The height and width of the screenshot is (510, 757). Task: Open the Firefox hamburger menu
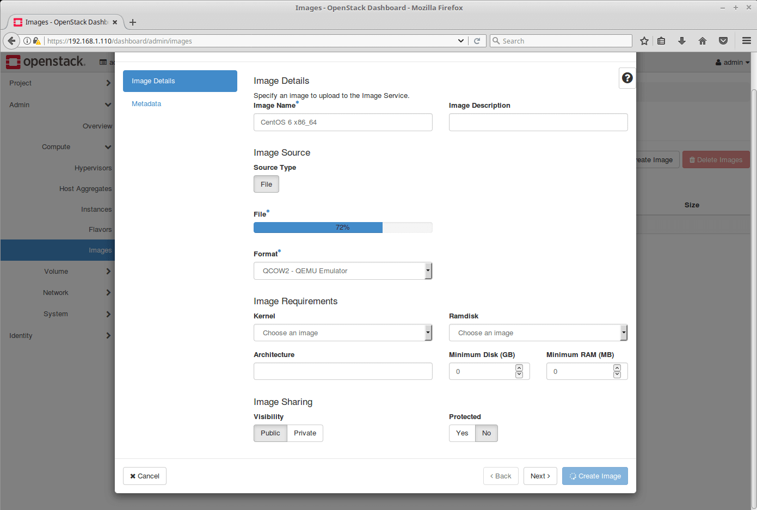(x=747, y=41)
